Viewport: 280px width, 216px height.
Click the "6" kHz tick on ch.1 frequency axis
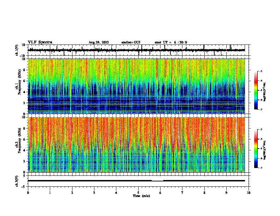click(24, 81)
